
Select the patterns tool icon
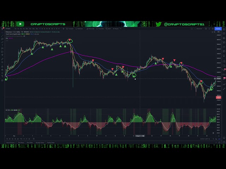2,49
